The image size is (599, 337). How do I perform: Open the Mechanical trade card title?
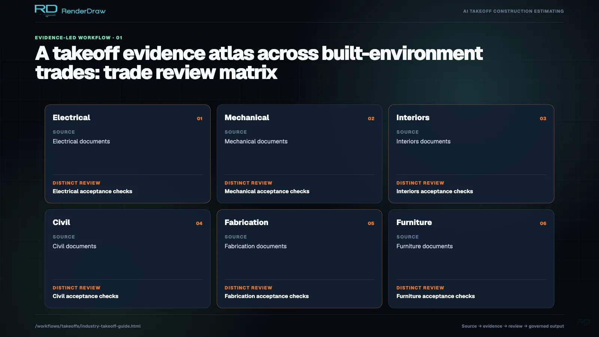pos(247,118)
